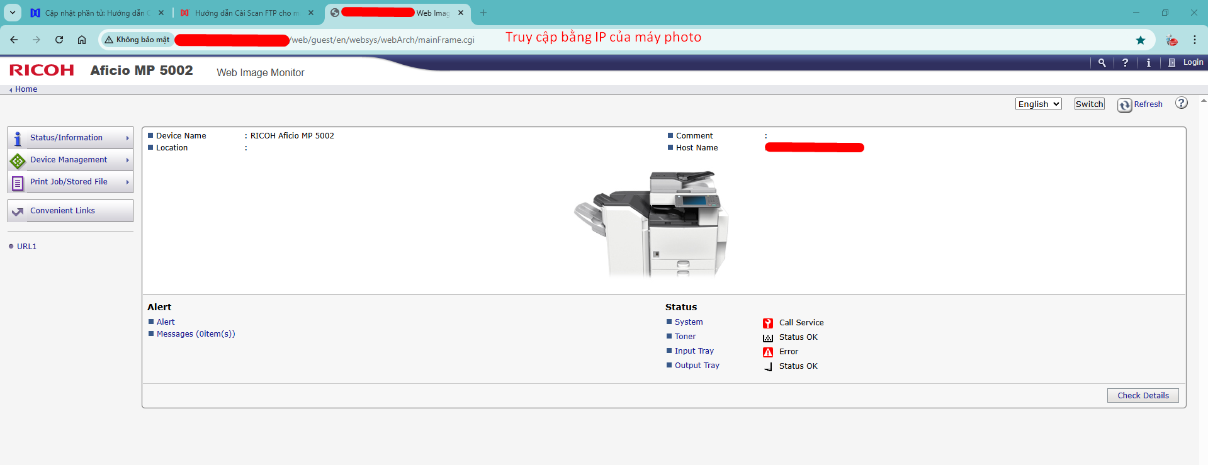The width and height of the screenshot is (1208, 465).
Task: Open the browser three-dot menu
Action: click(x=1195, y=40)
